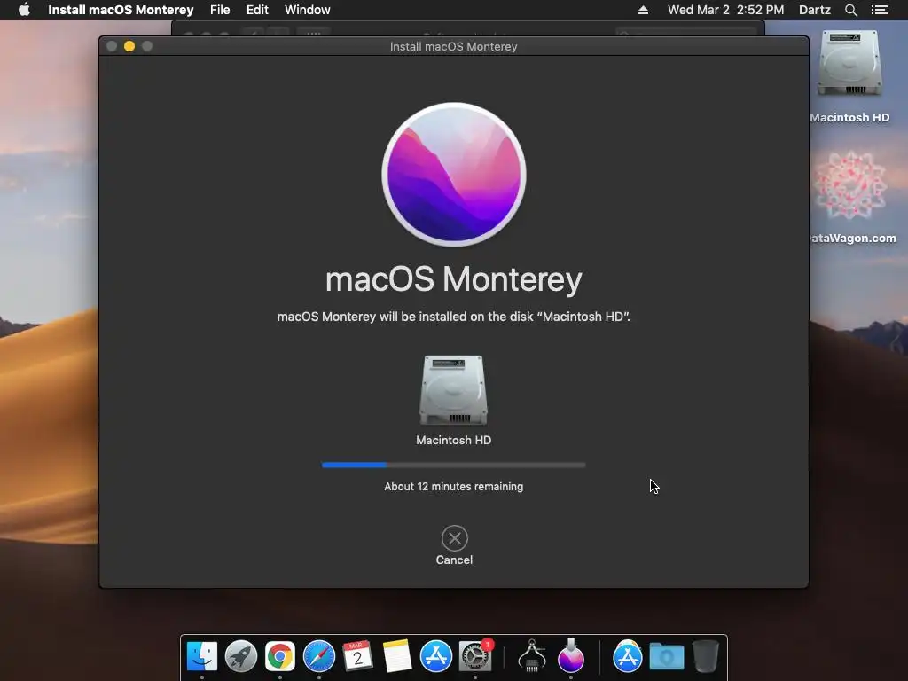Open the Install macOS Monterey app menu
The width and height of the screenshot is (908, 681).
(121, 10)
